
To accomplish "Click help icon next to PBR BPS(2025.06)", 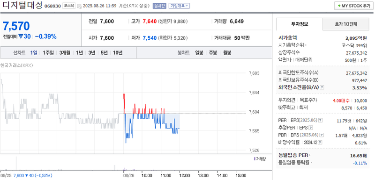I will [x=322, y=135].
